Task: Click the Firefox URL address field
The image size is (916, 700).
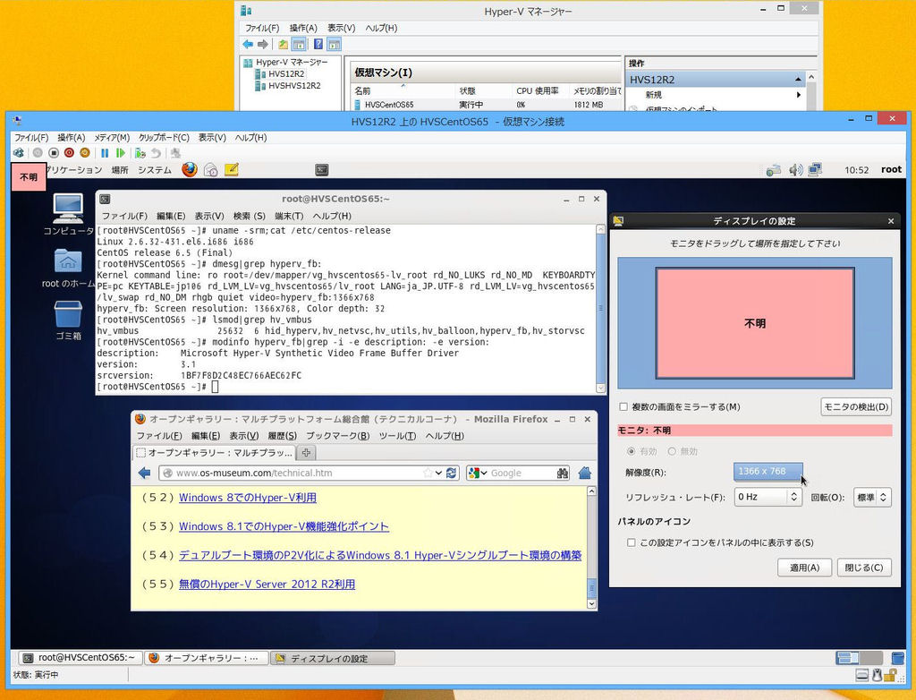Action: click(x=298, y=474)
